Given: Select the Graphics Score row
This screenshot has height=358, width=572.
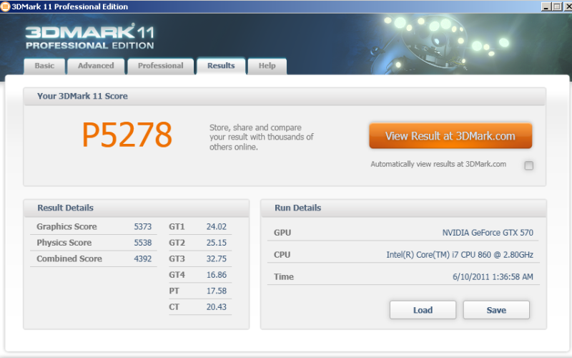Looking at the screenshot, I should click(94, 227).
